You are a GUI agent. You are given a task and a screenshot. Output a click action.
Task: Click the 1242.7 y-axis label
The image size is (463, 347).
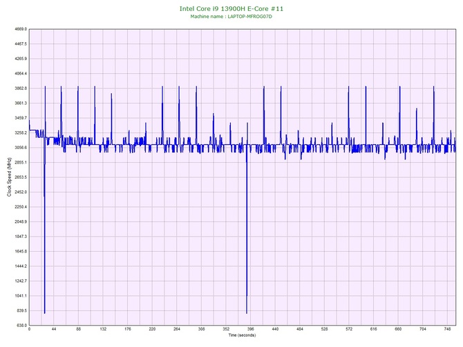pos(21,281)
